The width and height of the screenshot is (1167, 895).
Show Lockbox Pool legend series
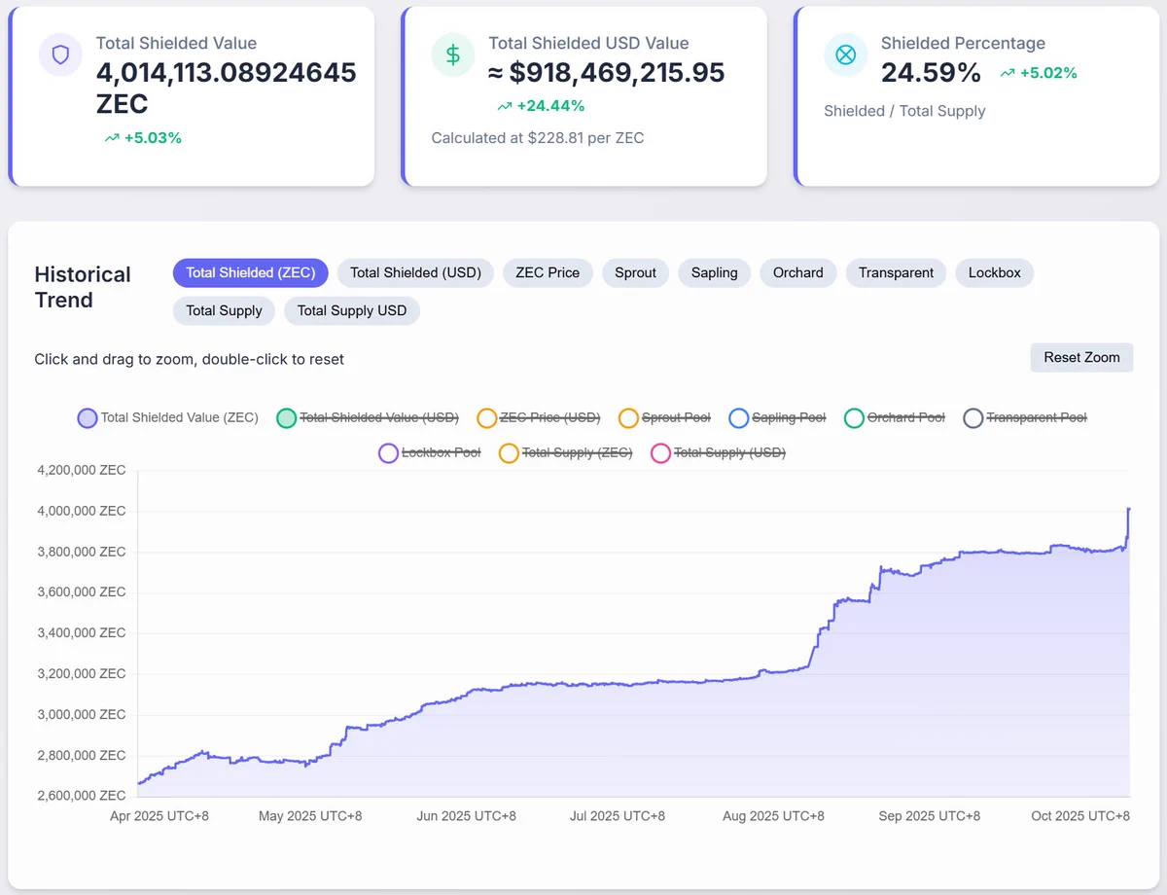pyautogui.click(x=430, y=453)
